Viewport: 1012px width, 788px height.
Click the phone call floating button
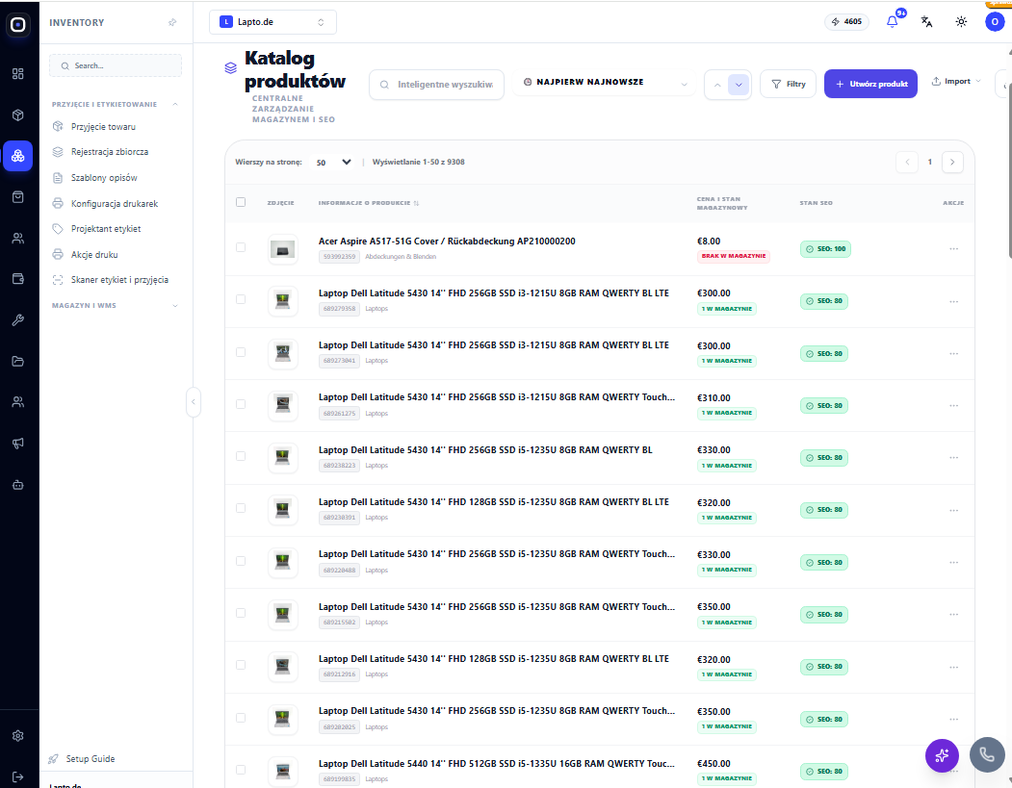(987, 753)
